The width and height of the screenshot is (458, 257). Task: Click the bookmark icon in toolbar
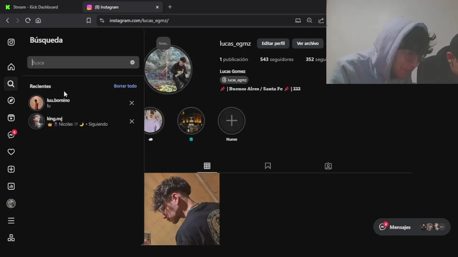89,20
